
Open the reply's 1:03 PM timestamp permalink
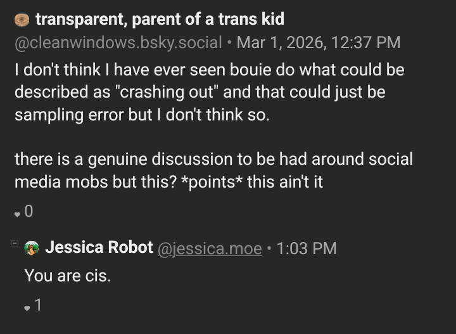pyautogui.click(x=307, y=248)
